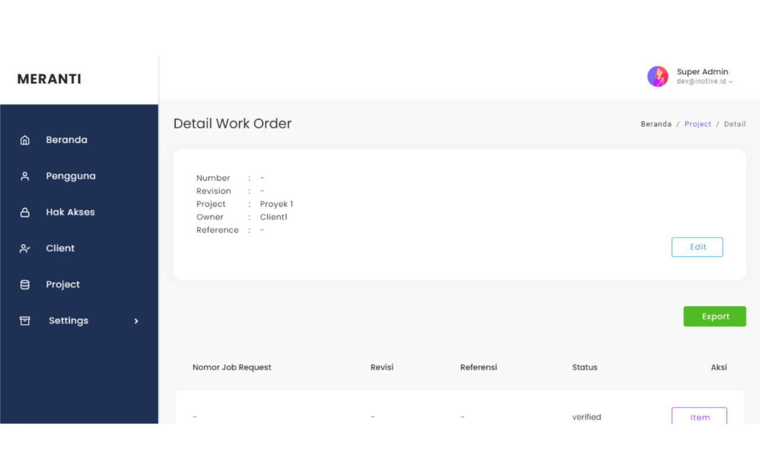Click the Revisi column header
The height and width of the screenshot is (475, 760).
(x=382, y=368)
